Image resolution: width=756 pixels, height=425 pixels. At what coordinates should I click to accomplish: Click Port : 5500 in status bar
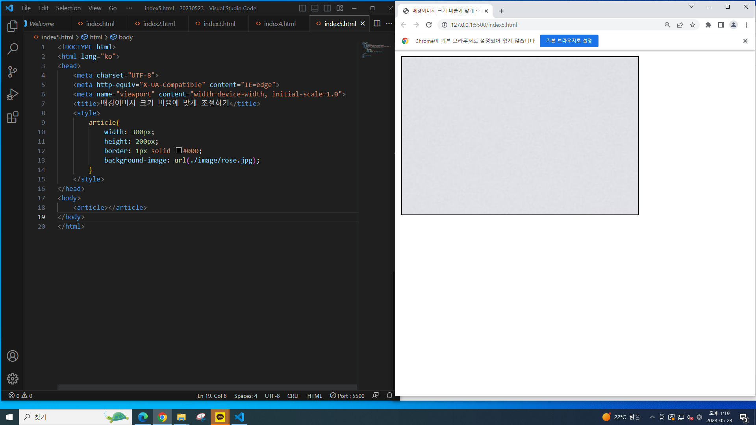[x=347, y=396]
